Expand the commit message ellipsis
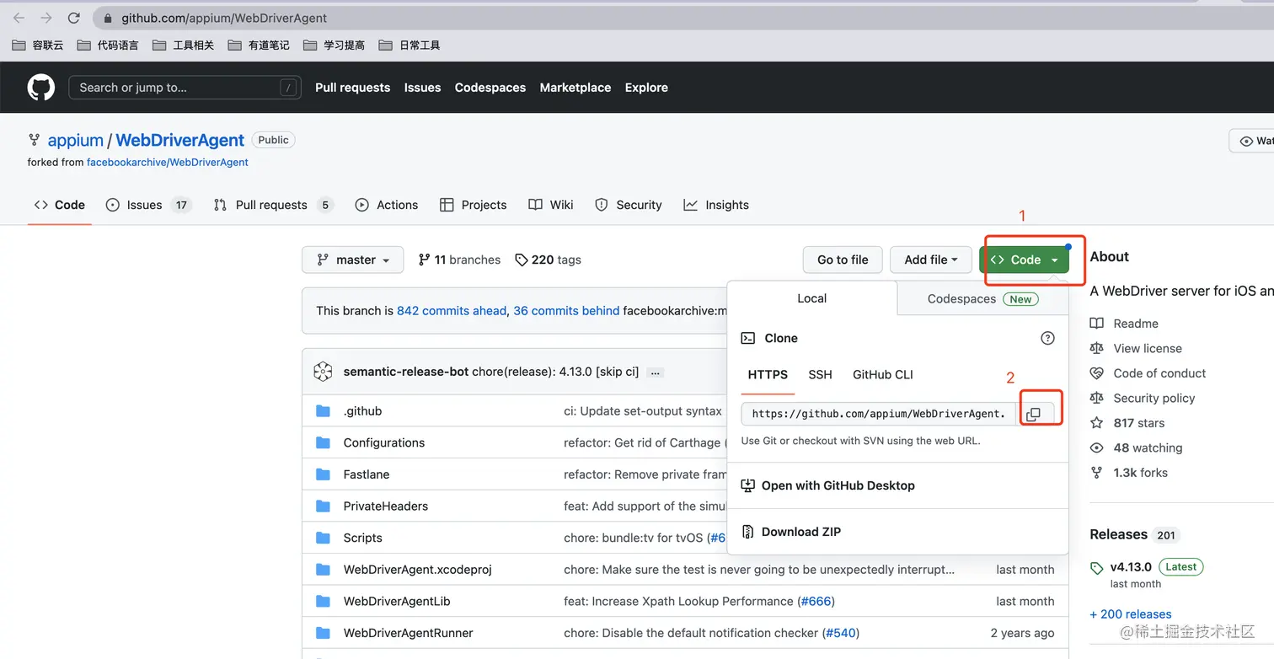The width and height of the screenshot is (1274, 659). 656,372
